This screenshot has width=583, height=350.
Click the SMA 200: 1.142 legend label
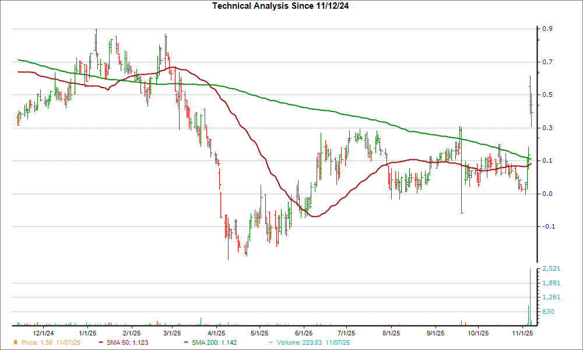click(x=213, y=343)
